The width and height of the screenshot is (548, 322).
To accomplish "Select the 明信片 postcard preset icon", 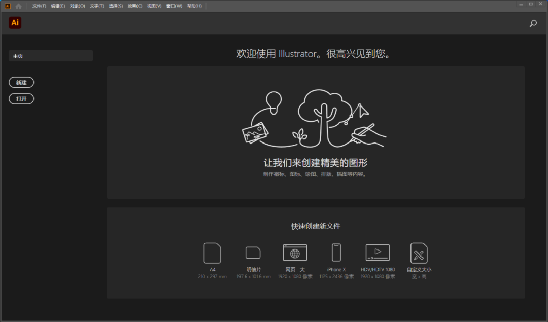I will tap(253, 253).
